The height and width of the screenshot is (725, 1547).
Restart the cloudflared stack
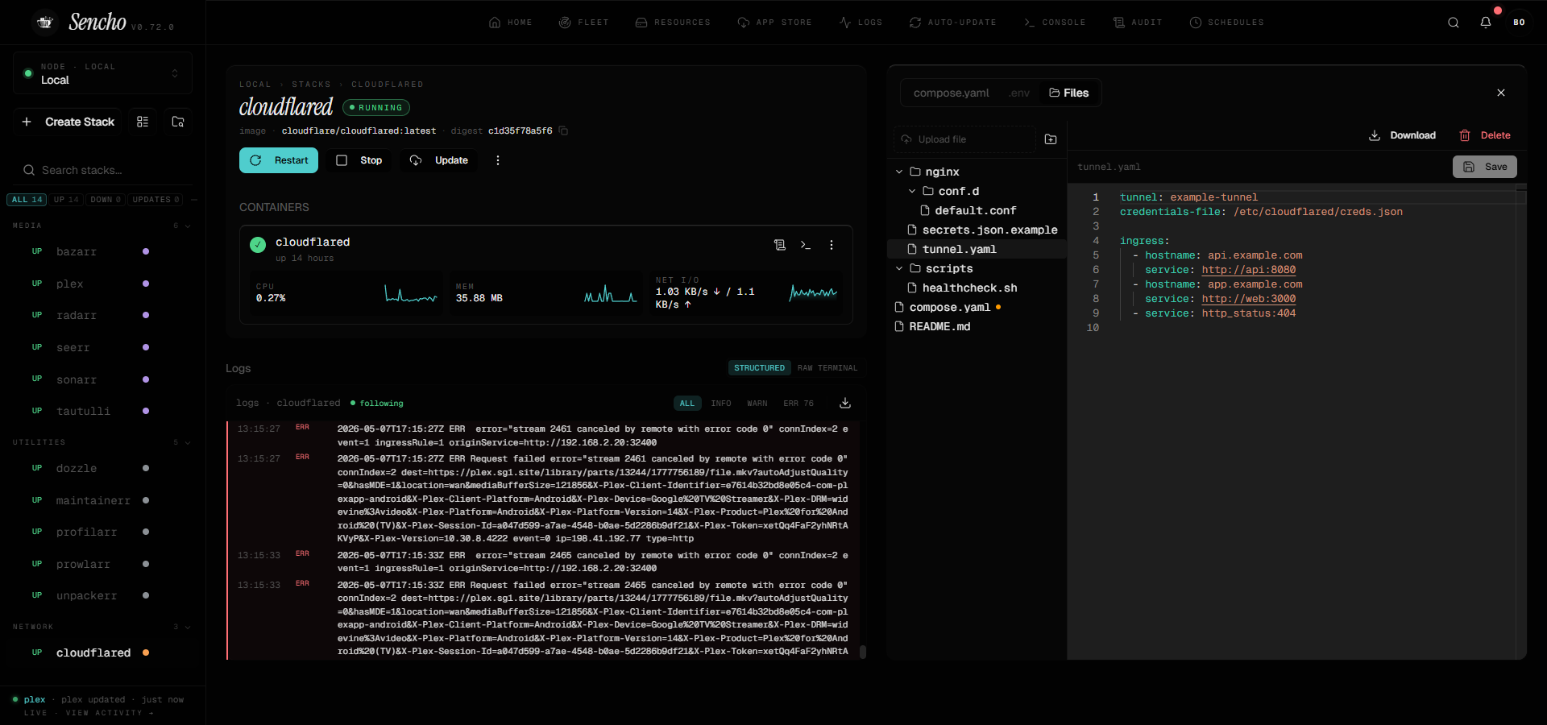pos(279,160)
